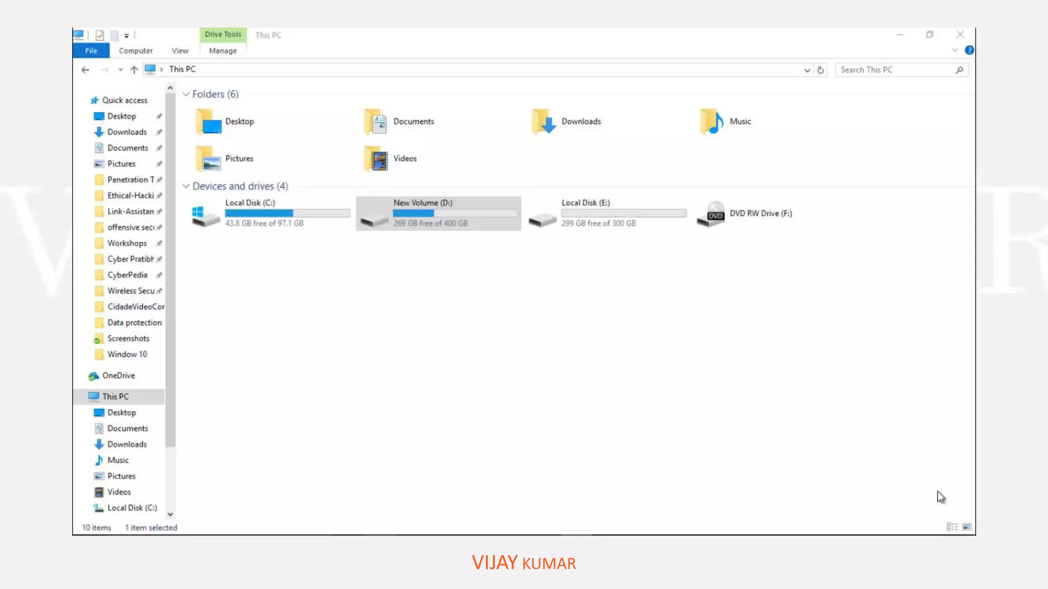
Task: Open the View ribbon tab
Action: (180, 51)
